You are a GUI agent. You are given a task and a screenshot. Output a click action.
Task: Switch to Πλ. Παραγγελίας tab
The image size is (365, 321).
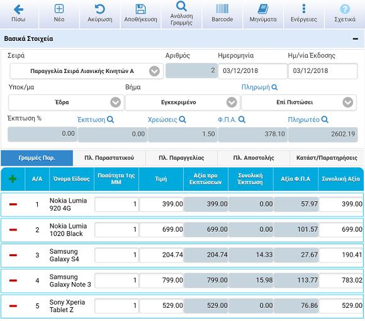pos(181,158)
